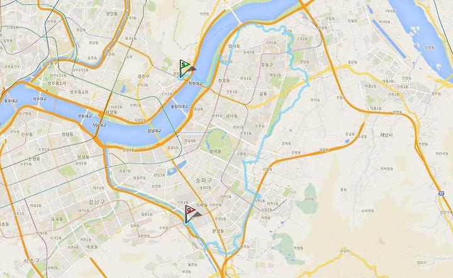Select the 잠실대교 bridge label
This screenshot has width=453, height=278.
[154, 131]
